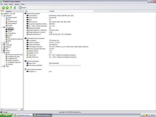Click the green Forward arrow toolbar icon
156x117 pixels.
[x=7, y=8]
